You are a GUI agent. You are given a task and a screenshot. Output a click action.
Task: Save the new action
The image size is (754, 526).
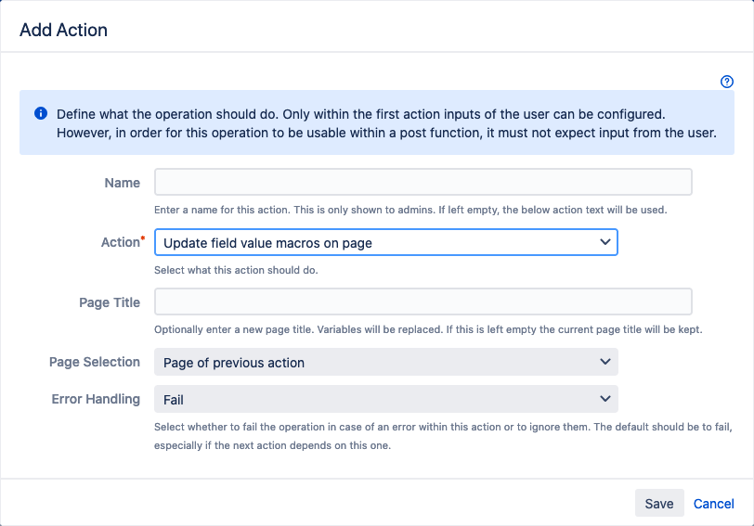coord(658,503)
